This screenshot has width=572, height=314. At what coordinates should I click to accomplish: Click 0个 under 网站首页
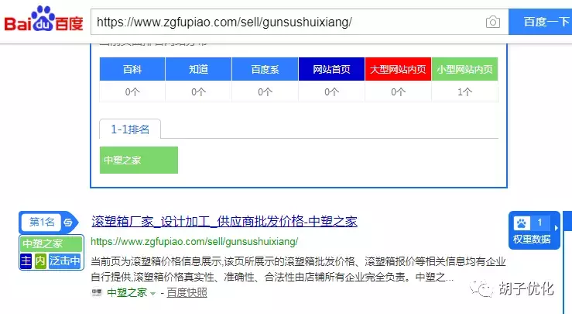(331, 91)
